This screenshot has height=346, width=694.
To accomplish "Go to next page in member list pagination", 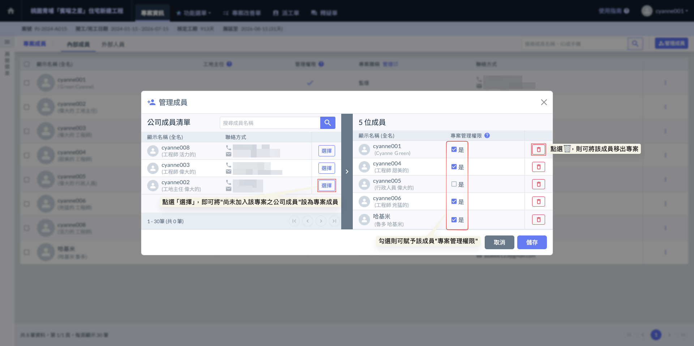I will 321,221.
